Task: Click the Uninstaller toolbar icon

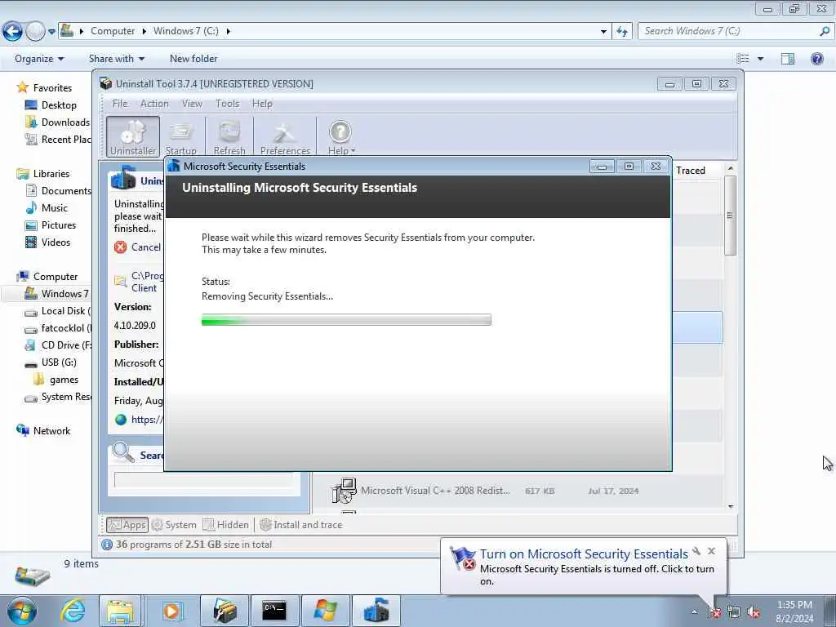Action: [x=133, y=137]
